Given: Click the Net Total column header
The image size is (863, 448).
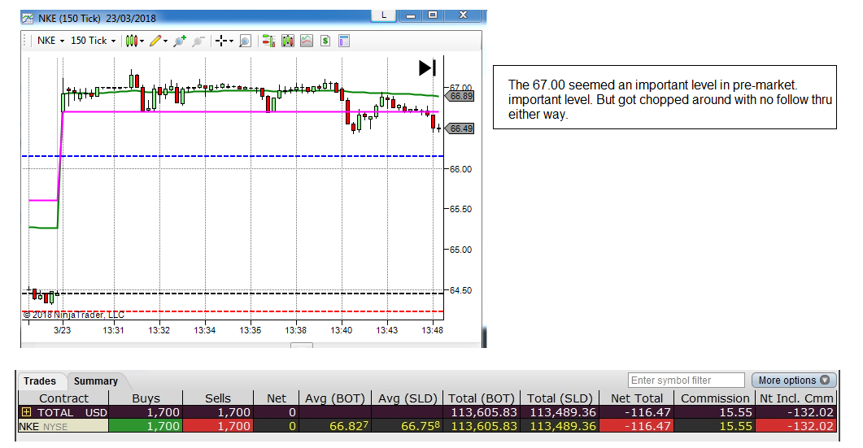Looking at the screenshot, I should point(636,398).
